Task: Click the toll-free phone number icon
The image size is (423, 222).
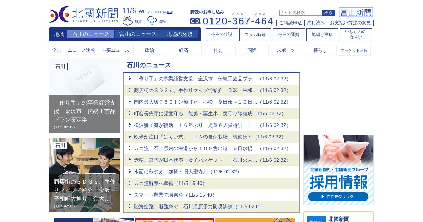Action: (195, 21)
